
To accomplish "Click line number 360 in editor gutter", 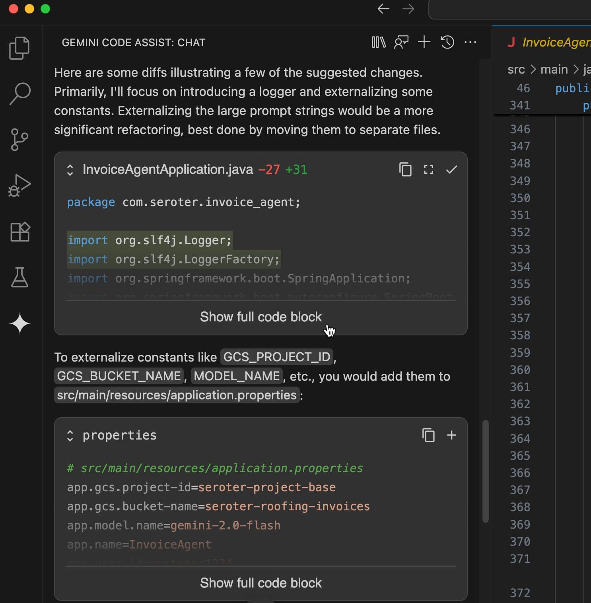I will (520, 370).
